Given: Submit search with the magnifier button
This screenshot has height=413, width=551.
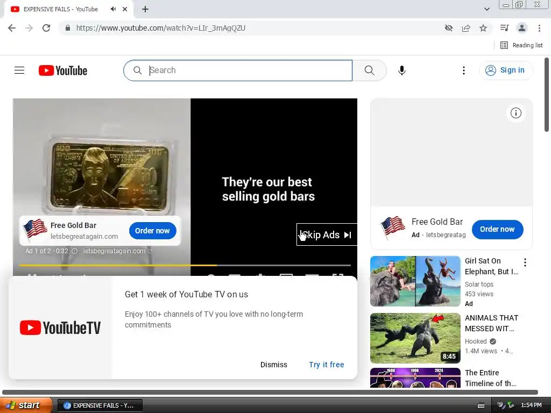Looking at the screenshot, I should point(369,70).
